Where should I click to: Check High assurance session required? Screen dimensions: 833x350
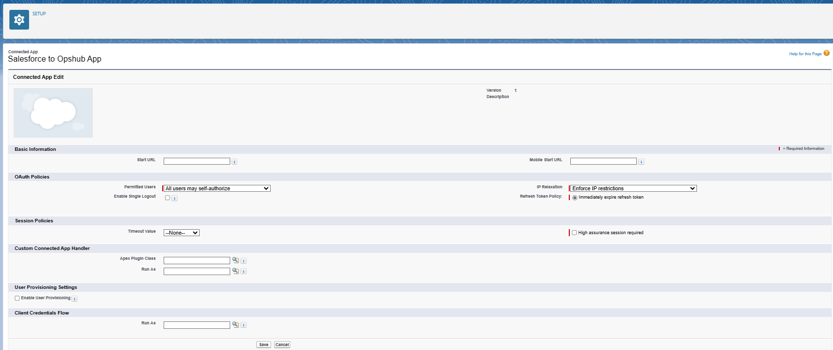point(574,233)
